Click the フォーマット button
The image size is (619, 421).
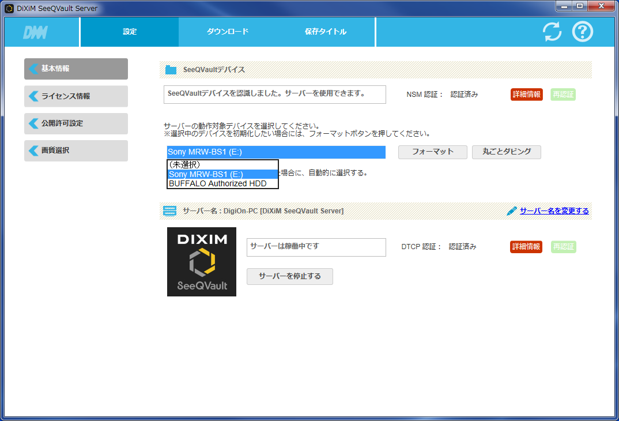coord(433,152)
